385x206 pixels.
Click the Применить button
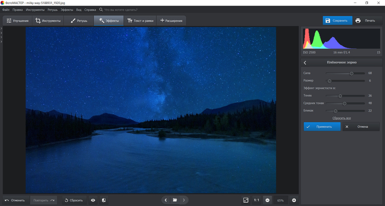[x=322, y=126]
